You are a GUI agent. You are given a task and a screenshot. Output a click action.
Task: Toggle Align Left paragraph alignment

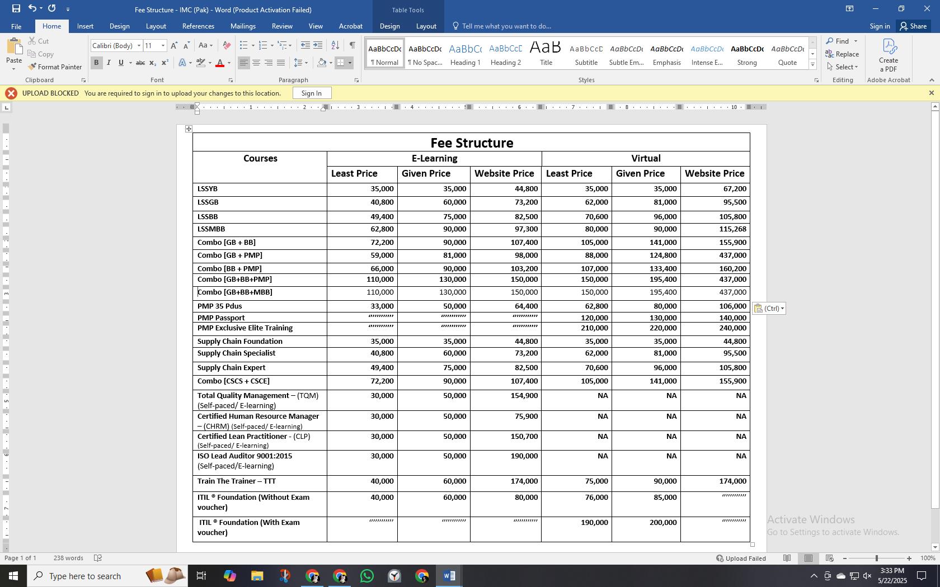click(x=243, y=63)
